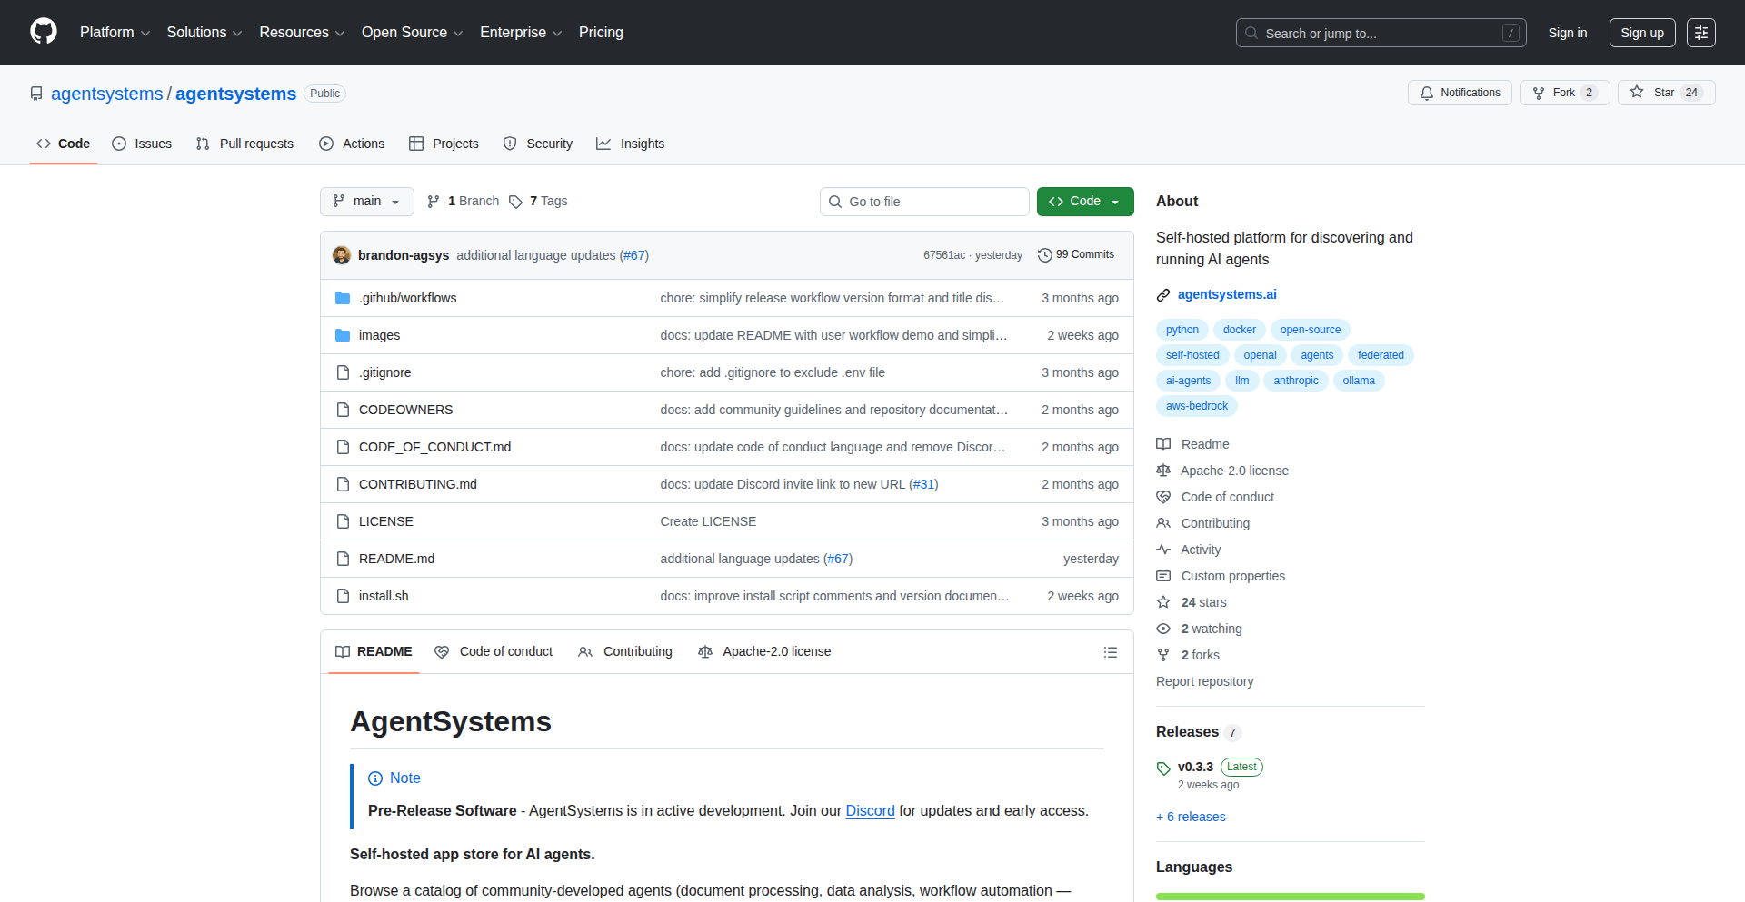This screenshot has width=1745, height=902.
Task: Open the green Code dropdown
Action: [1084, 202]
